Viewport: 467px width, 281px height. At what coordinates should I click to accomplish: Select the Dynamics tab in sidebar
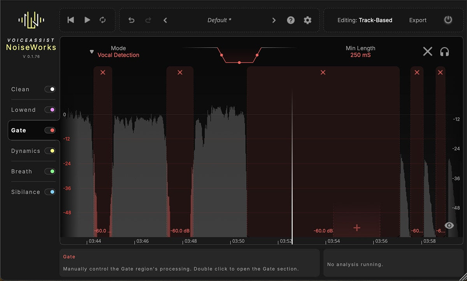pyautogui.click(x=26, y=151)
